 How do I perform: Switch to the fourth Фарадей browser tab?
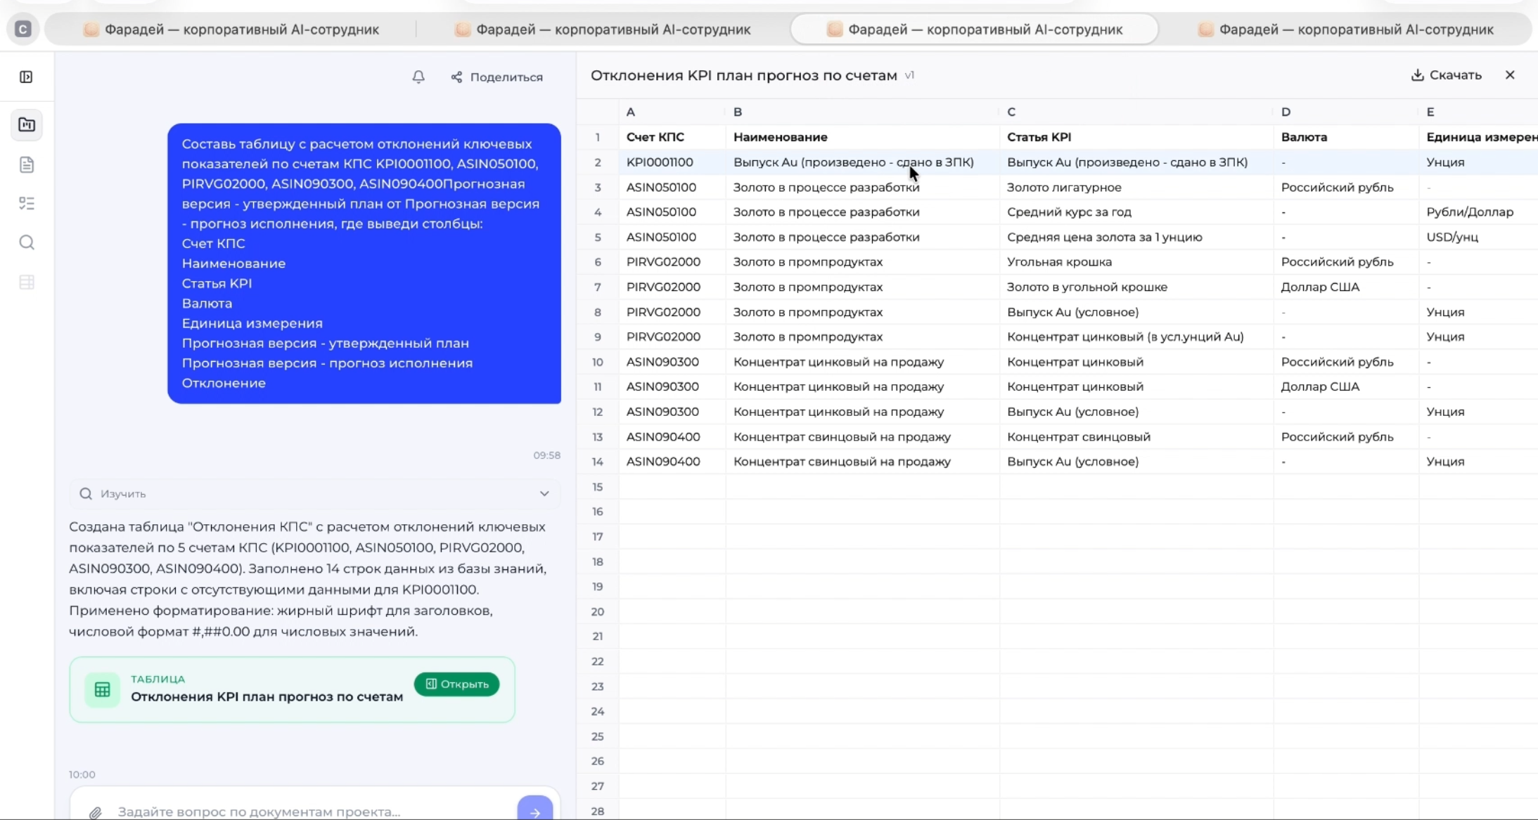(x=1345, y=29)
